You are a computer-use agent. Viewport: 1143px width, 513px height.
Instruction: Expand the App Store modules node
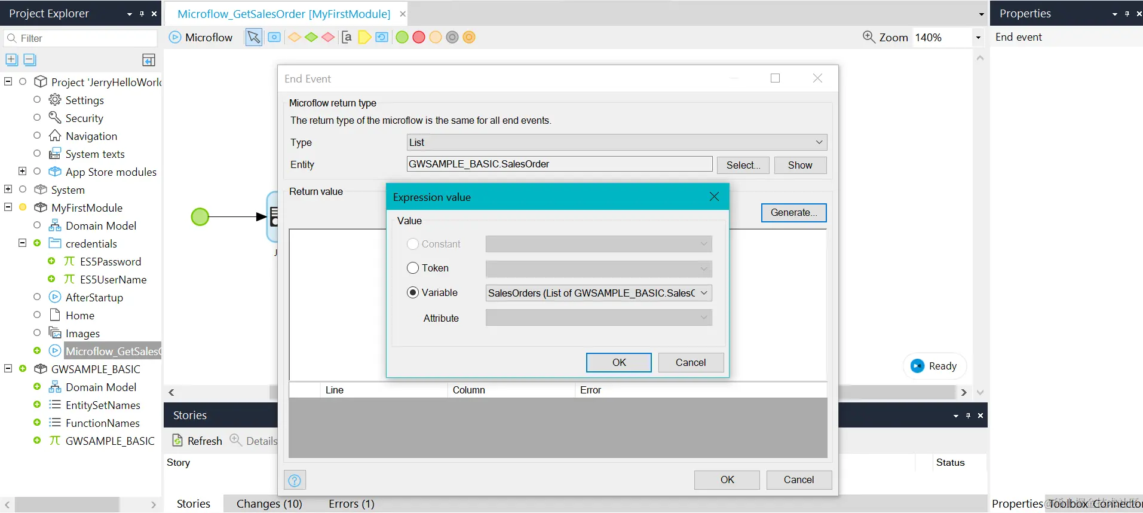click(x=23, y=171)
